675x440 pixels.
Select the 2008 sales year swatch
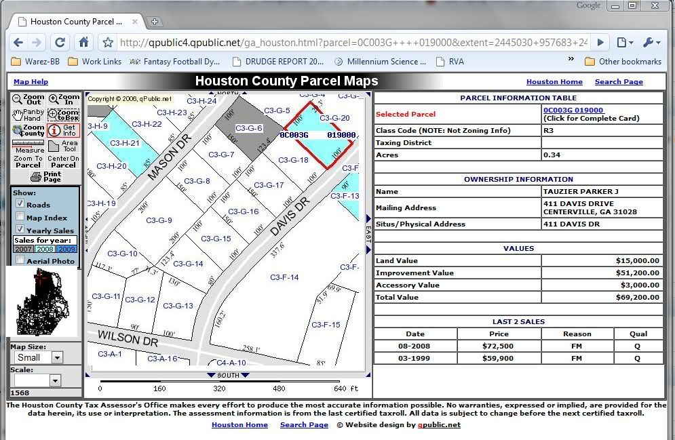[45, 249]
